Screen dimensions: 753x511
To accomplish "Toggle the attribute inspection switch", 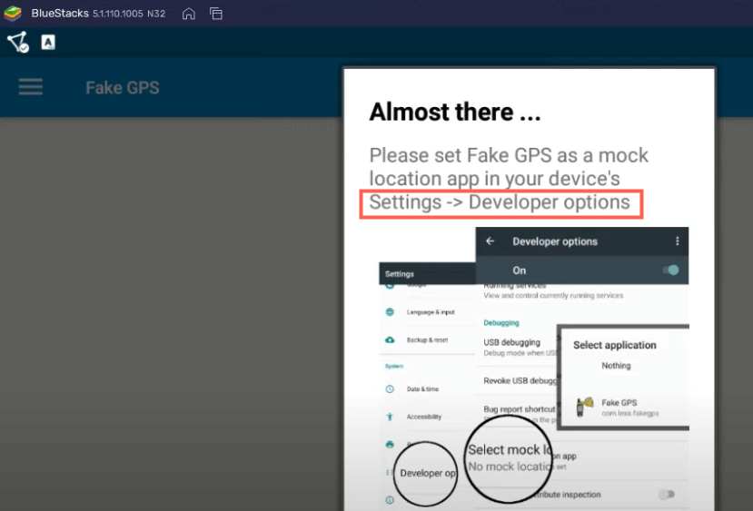I will pos(667,495).
